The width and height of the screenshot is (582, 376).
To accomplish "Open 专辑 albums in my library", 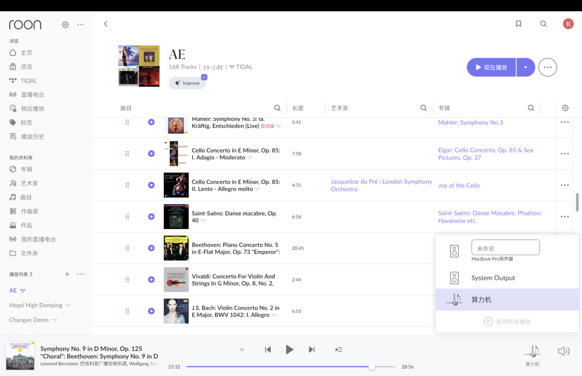I will point(21,169).
